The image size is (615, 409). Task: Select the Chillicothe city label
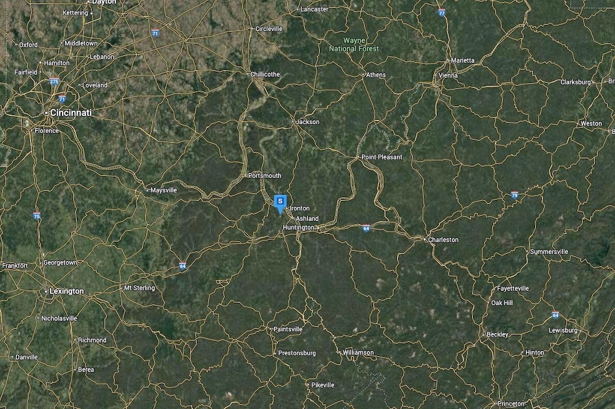click(265, 74)
